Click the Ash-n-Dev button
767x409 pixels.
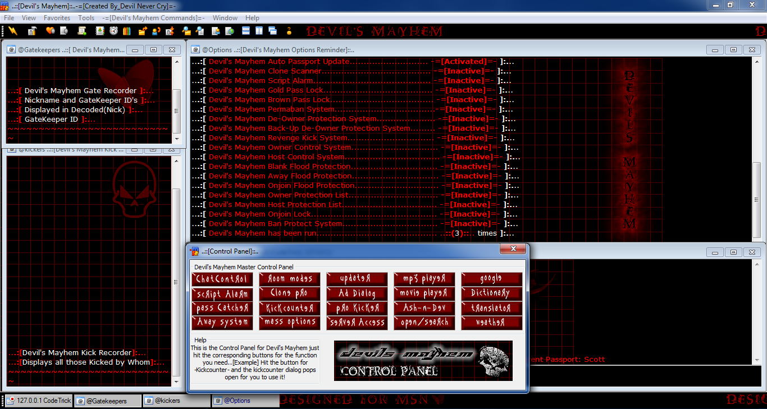(x=424, y=308)
